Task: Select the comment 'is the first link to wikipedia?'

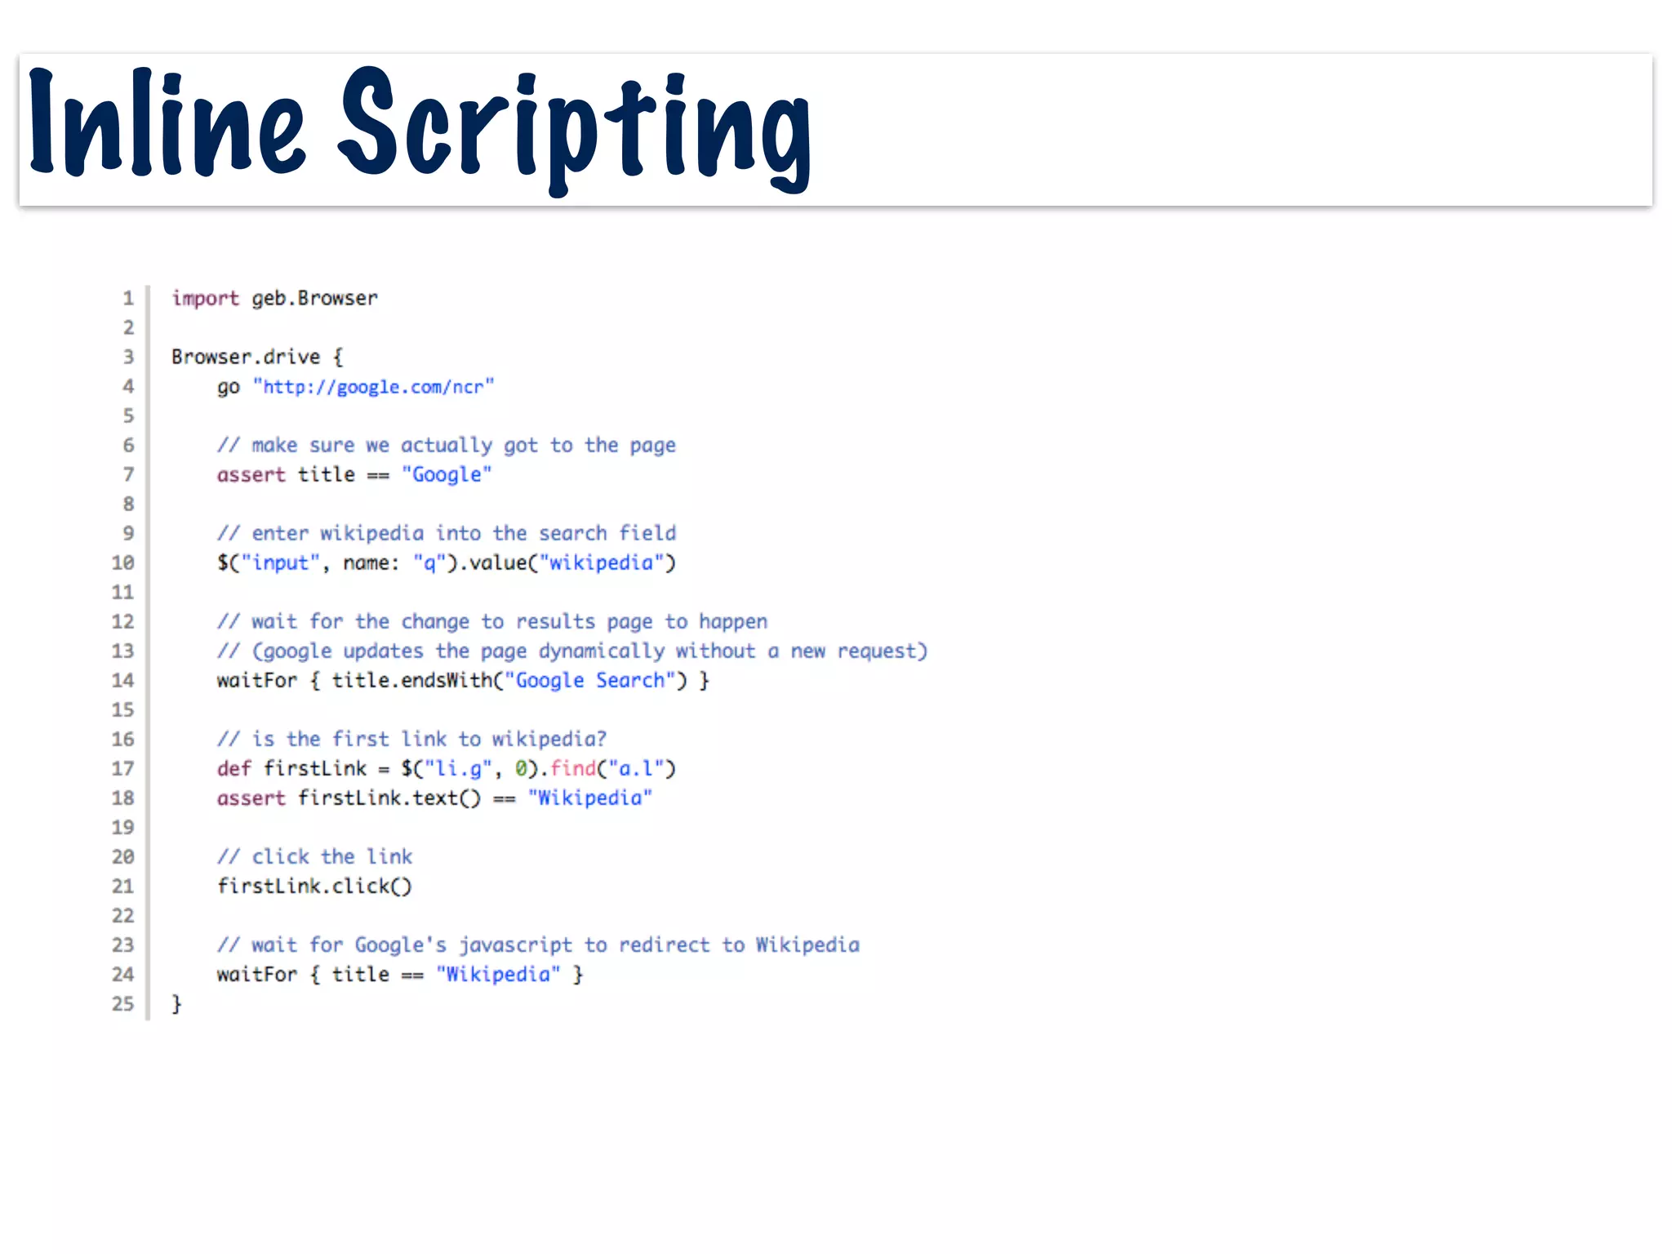Action: pos(411,740)
